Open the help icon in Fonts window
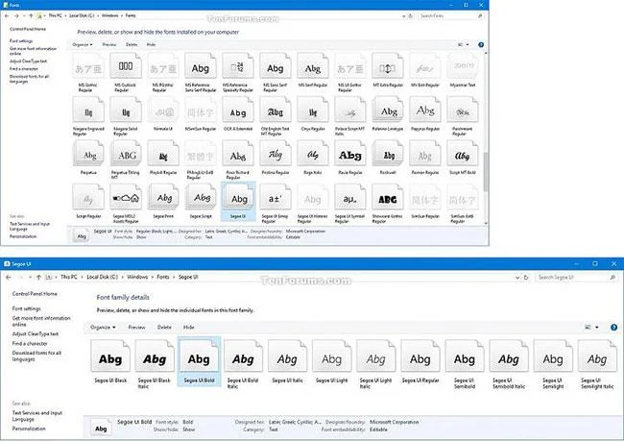The width and height of the screenshot is (624, 442). tap(481, 44)
